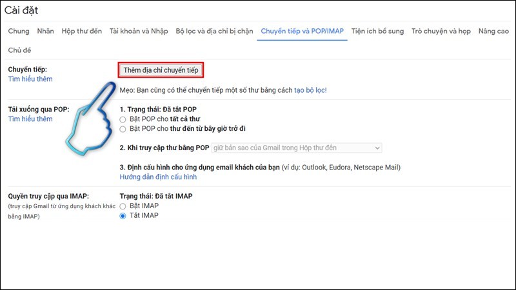This screenshot has width=516, height=290.
Task: Select Bật POP cho tất cả thư
Action: pyautogui.click(x=123, y=119)
